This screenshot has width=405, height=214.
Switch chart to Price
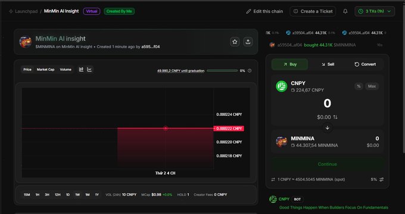(x=27, y=70)
